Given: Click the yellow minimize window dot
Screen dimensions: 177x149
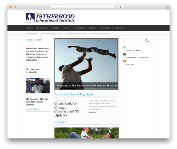Looking at the screenshot, I should point(13,7).
